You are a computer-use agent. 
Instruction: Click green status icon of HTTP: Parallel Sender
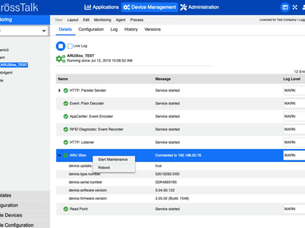(66, 91)
